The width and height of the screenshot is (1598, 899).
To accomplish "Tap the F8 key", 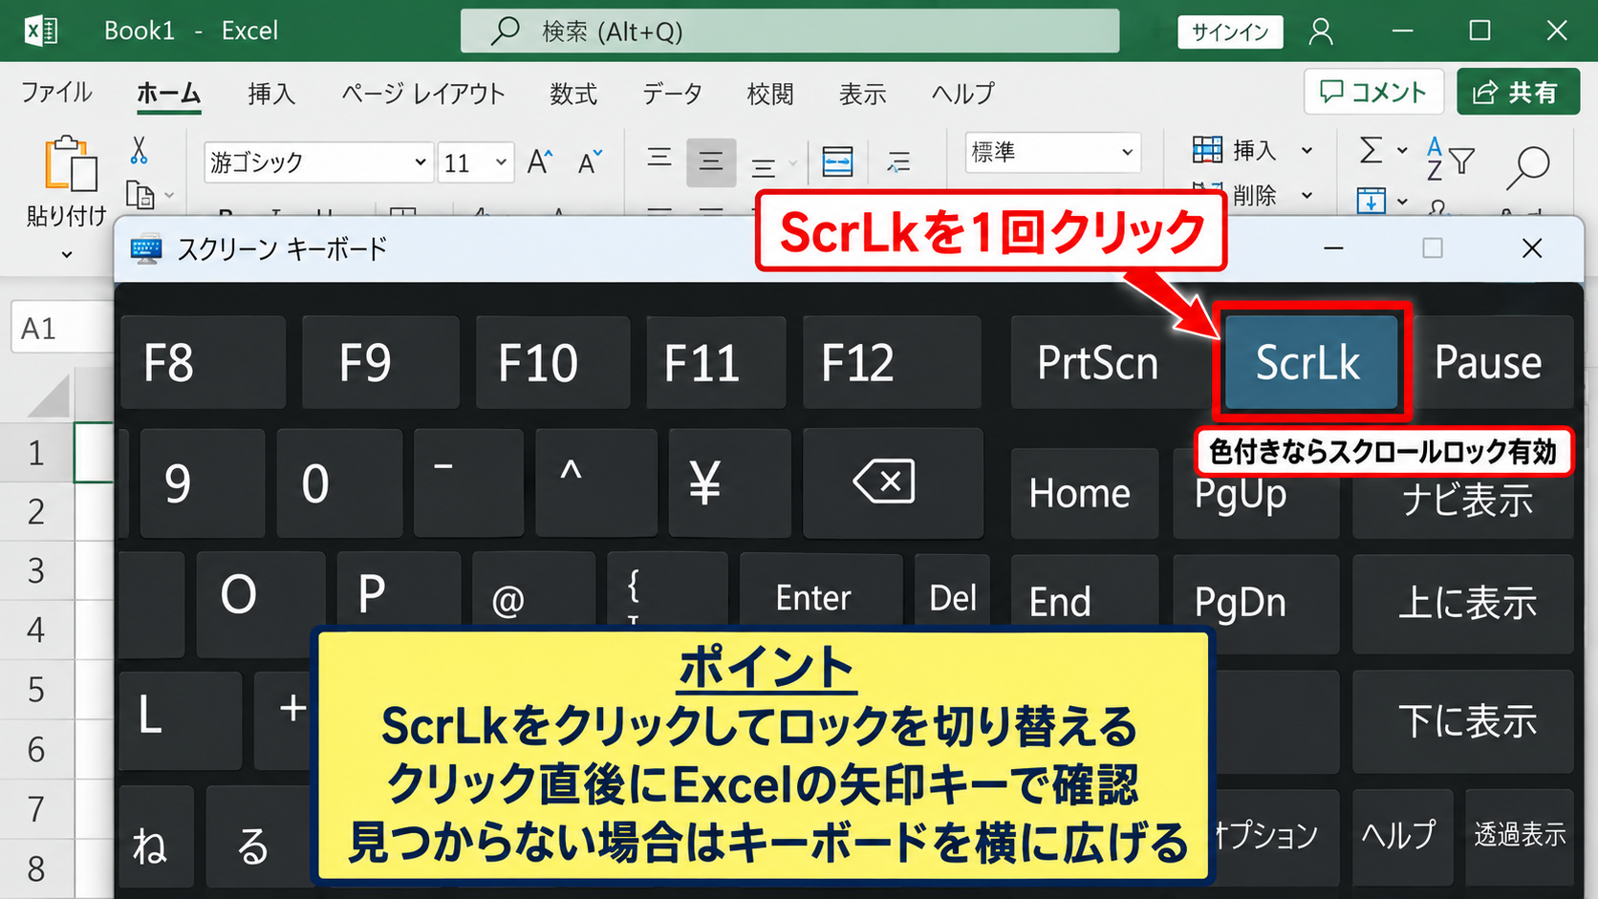I will [203, 363].
